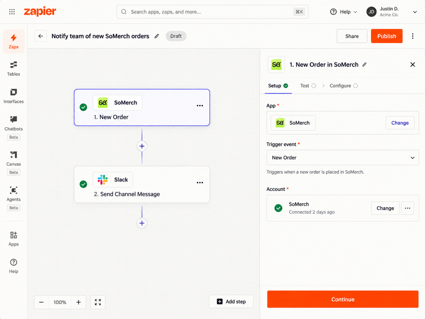The width and height of the screenshot is (425, 319).
Task: Zoom in the canvas with plus
Action: click(x=79, y=302)
